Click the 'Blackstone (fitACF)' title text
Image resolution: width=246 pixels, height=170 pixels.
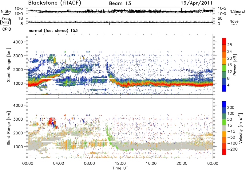(x=55, y=3)
